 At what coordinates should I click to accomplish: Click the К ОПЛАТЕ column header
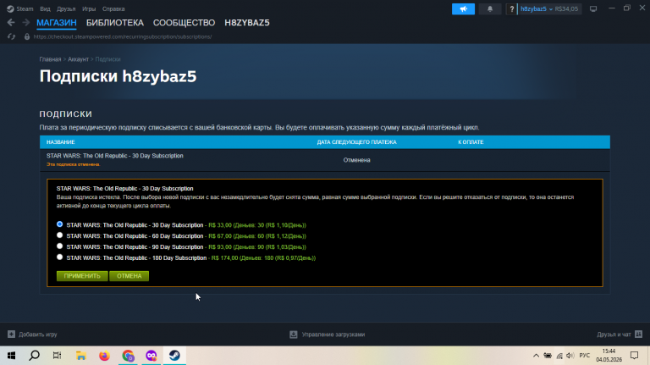point(471,142)
